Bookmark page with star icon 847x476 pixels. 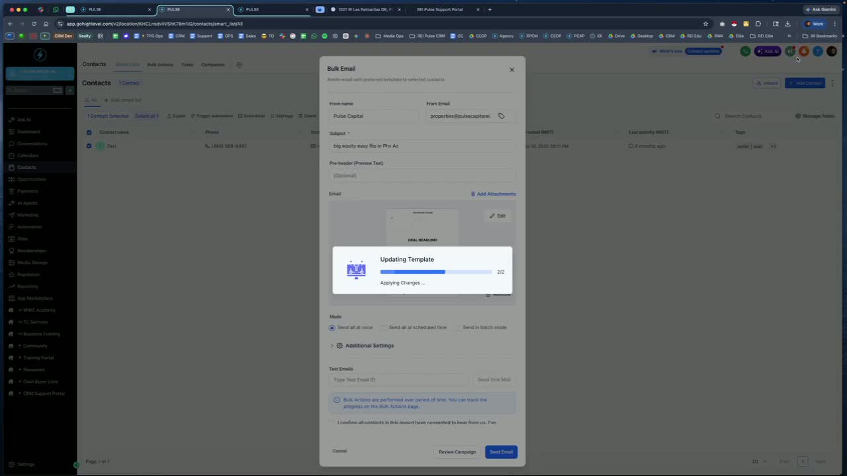coord(705,24)
